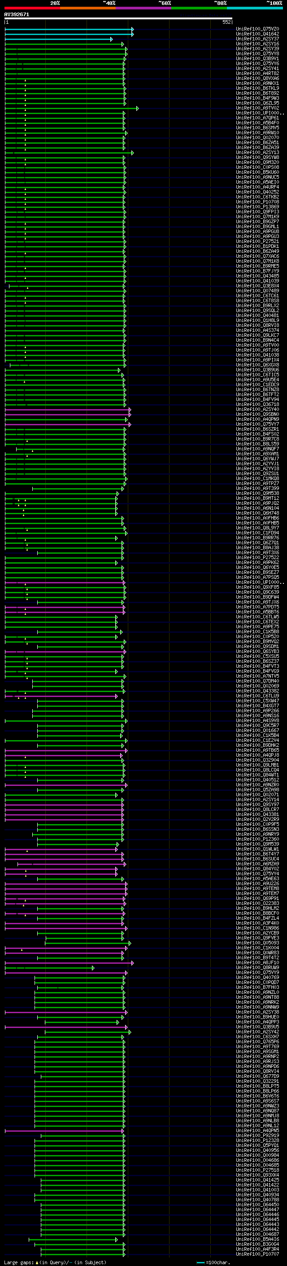
Task: Click hit label UniRef100_B4F9W3
Action: 257,98
